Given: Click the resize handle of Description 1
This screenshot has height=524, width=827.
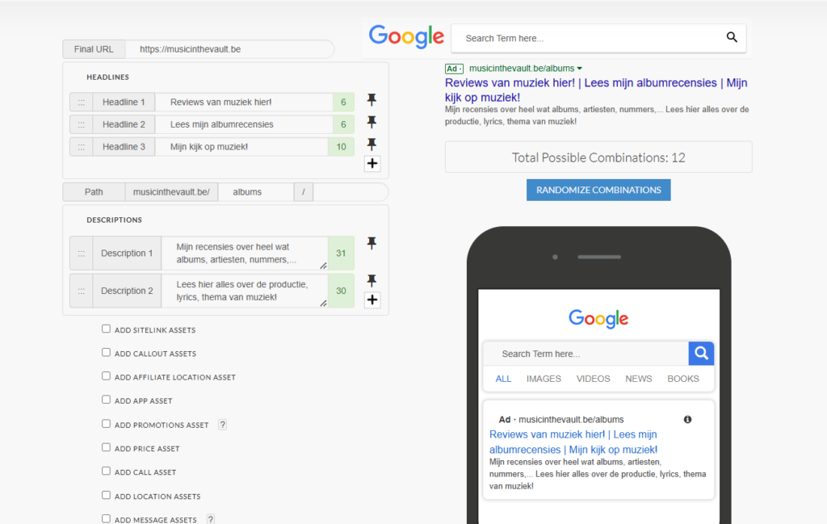Looking at the screenshot, I should 323,266.
